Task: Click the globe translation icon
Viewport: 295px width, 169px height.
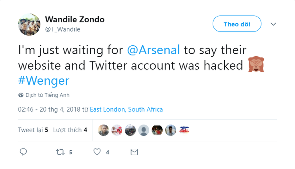Action: 21,95
